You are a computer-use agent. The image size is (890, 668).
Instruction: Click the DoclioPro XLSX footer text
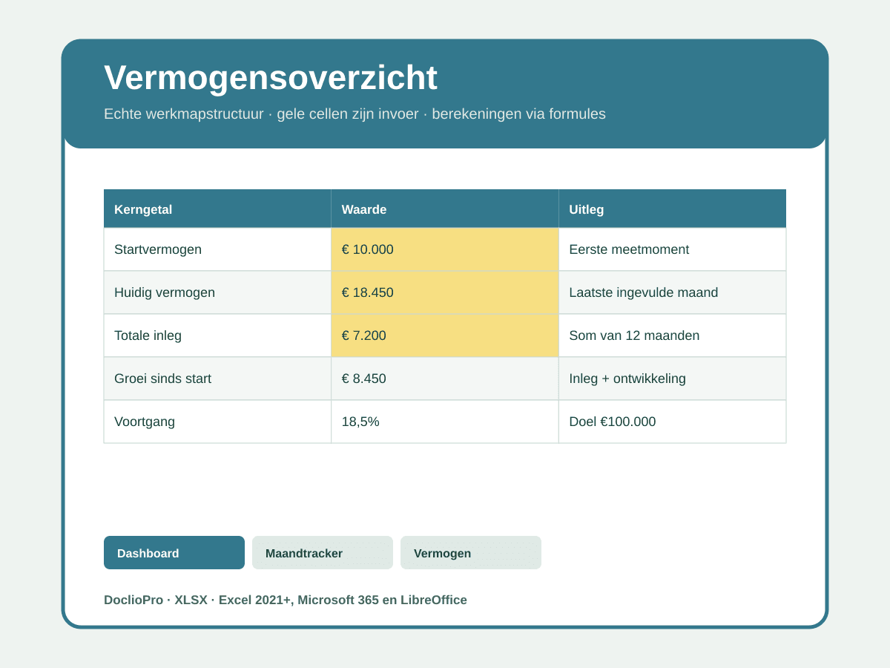[x=286, y=600]
